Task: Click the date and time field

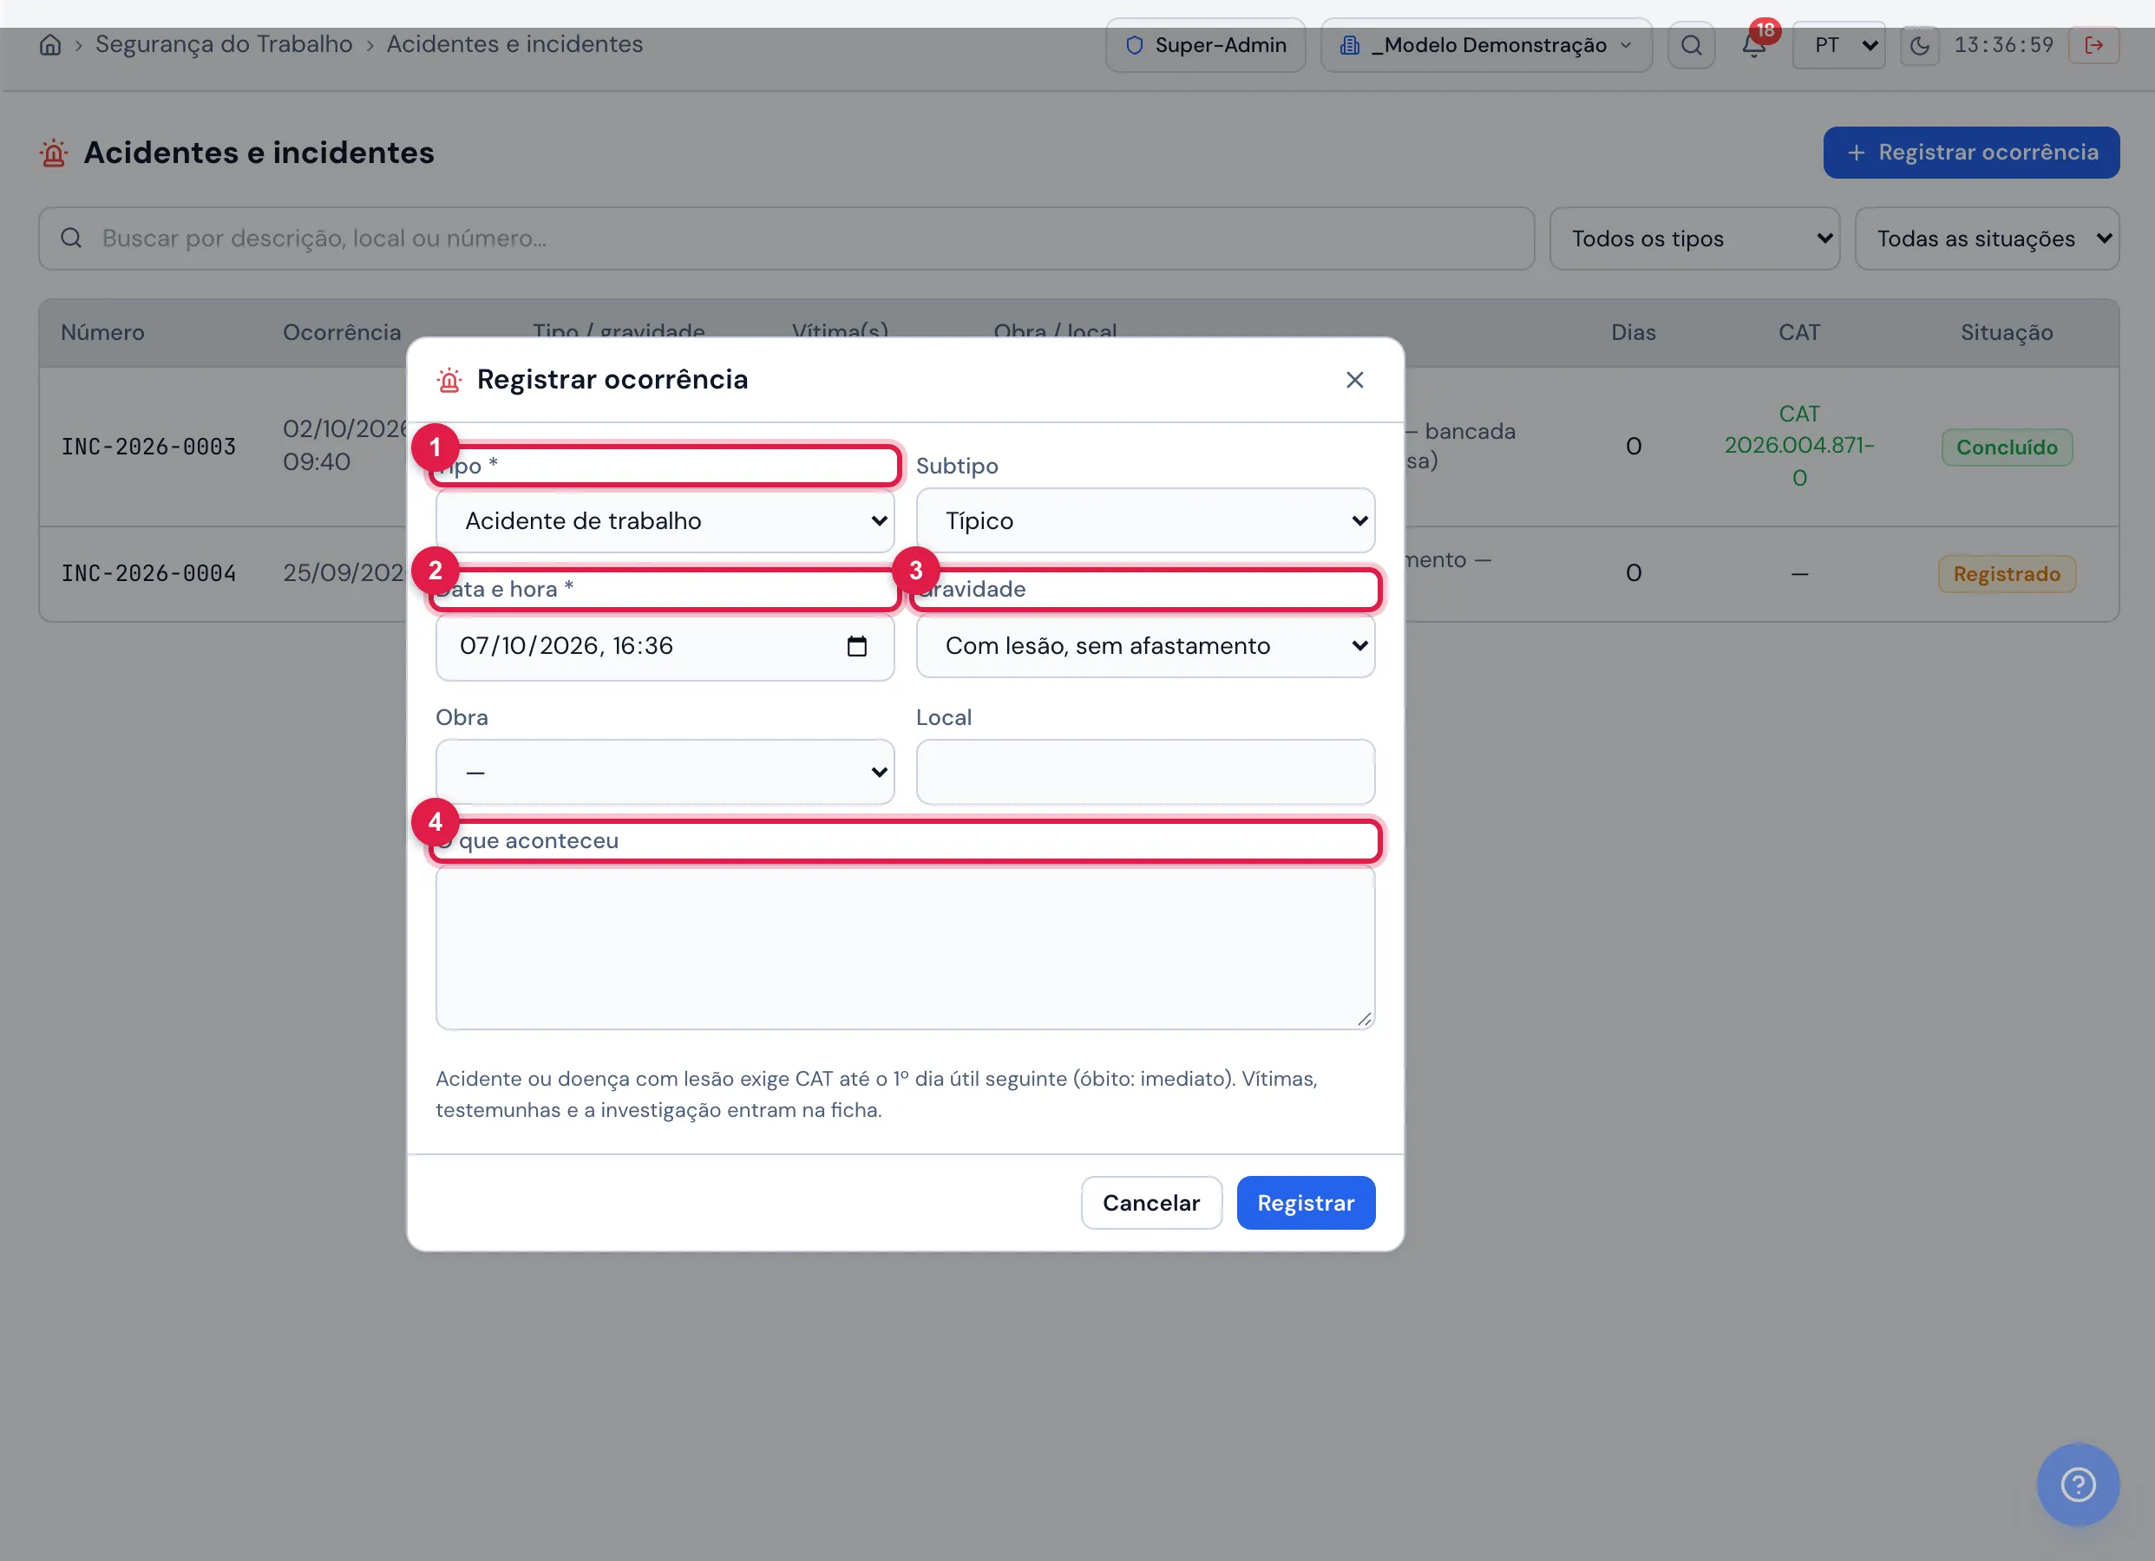Action: (665, 646)
